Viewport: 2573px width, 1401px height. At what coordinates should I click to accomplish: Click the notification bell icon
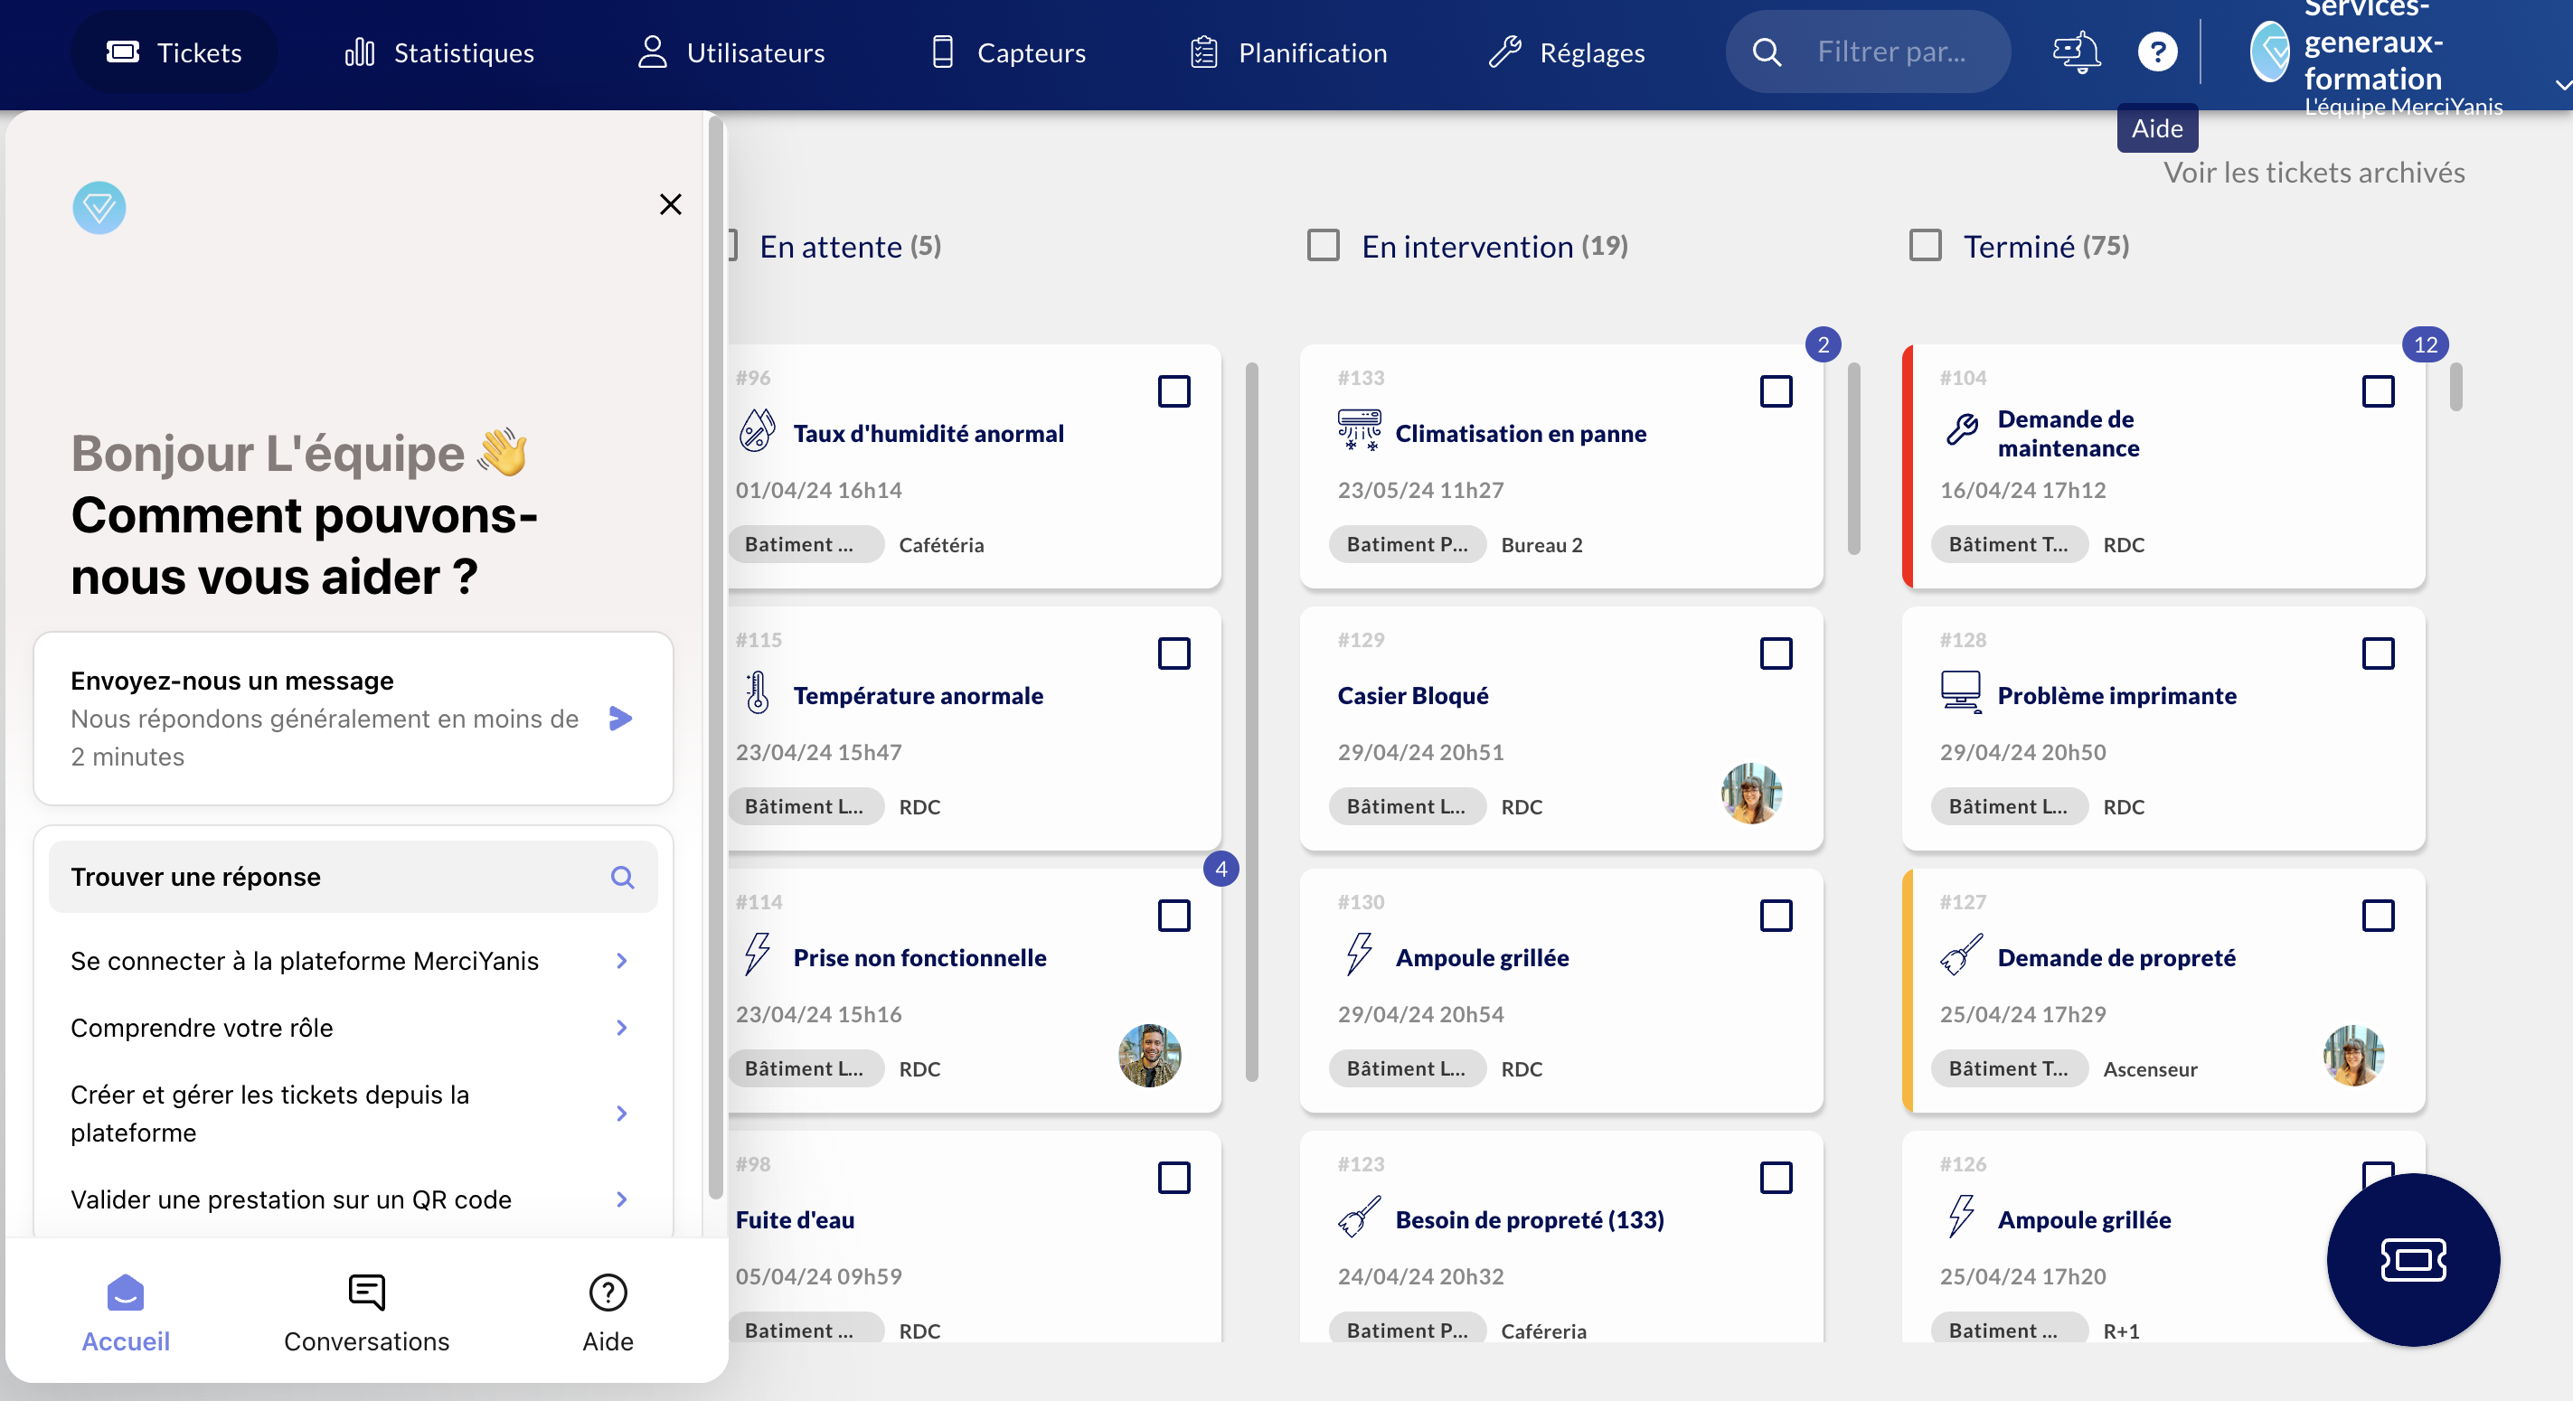pyautogui.click(x=2076, y=52)
